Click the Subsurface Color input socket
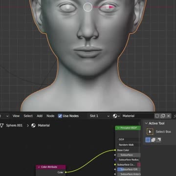Screen dimensions: 176x176 coord(115,165)
